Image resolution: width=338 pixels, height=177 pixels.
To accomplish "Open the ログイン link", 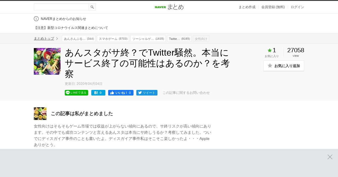I will click(x=297, y=7).
